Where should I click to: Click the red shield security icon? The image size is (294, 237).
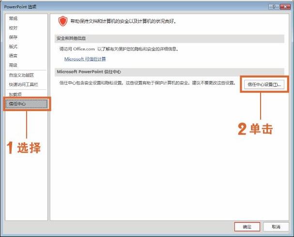point(63,21)
